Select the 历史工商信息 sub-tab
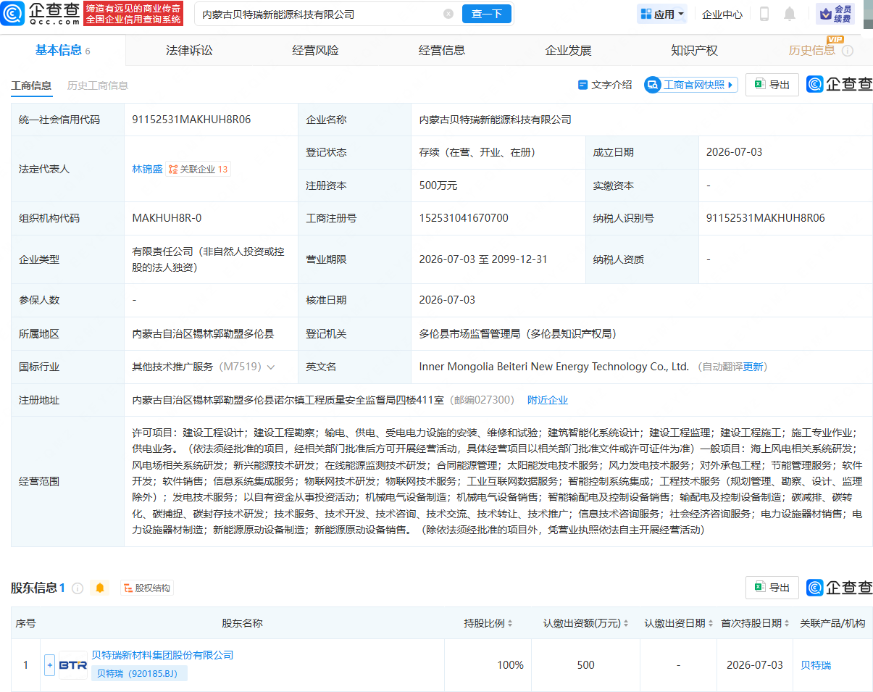 tap(98, 86)
